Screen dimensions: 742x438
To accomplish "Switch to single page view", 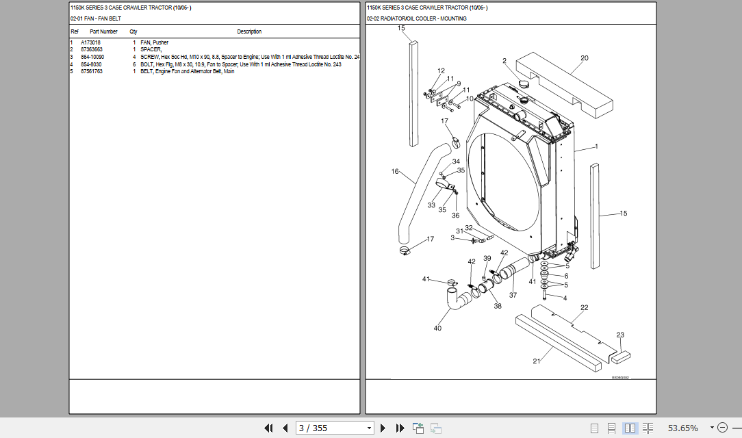I will coord(594,428).
